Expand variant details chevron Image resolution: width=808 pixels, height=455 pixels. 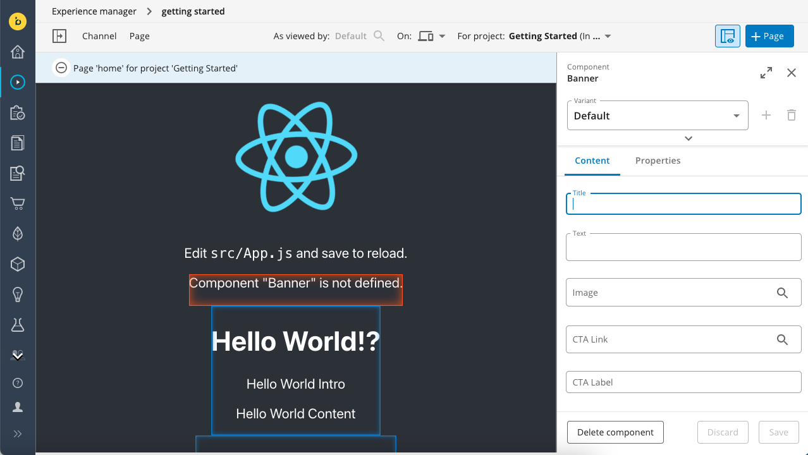tap(689, 138)
